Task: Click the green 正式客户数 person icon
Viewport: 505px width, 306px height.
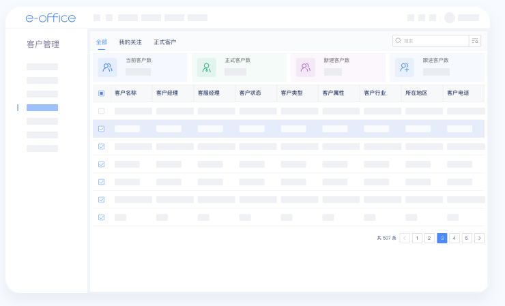Action: [x=206, y=67]
